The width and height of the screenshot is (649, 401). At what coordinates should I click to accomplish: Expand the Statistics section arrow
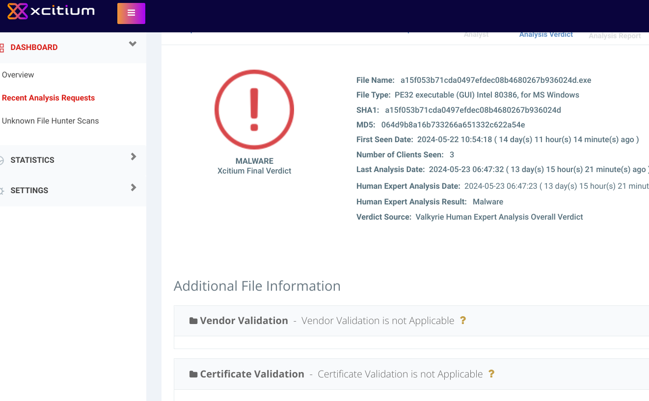click(134, 157)
